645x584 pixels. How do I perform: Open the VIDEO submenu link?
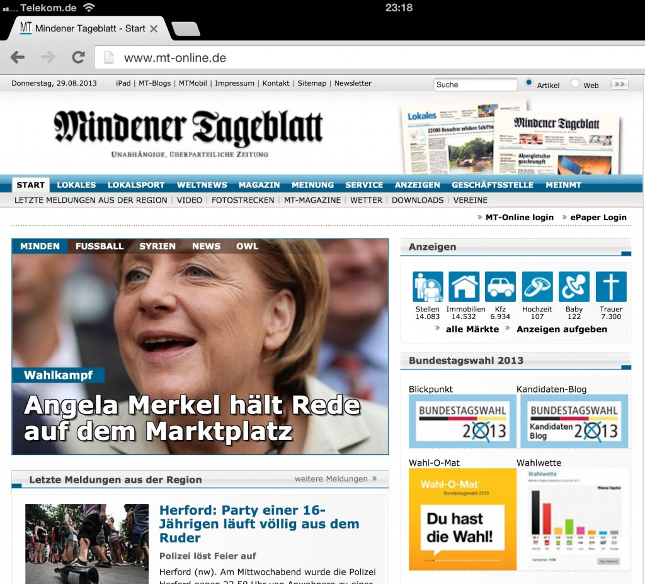pyautogui.click(x=190, y=200)
